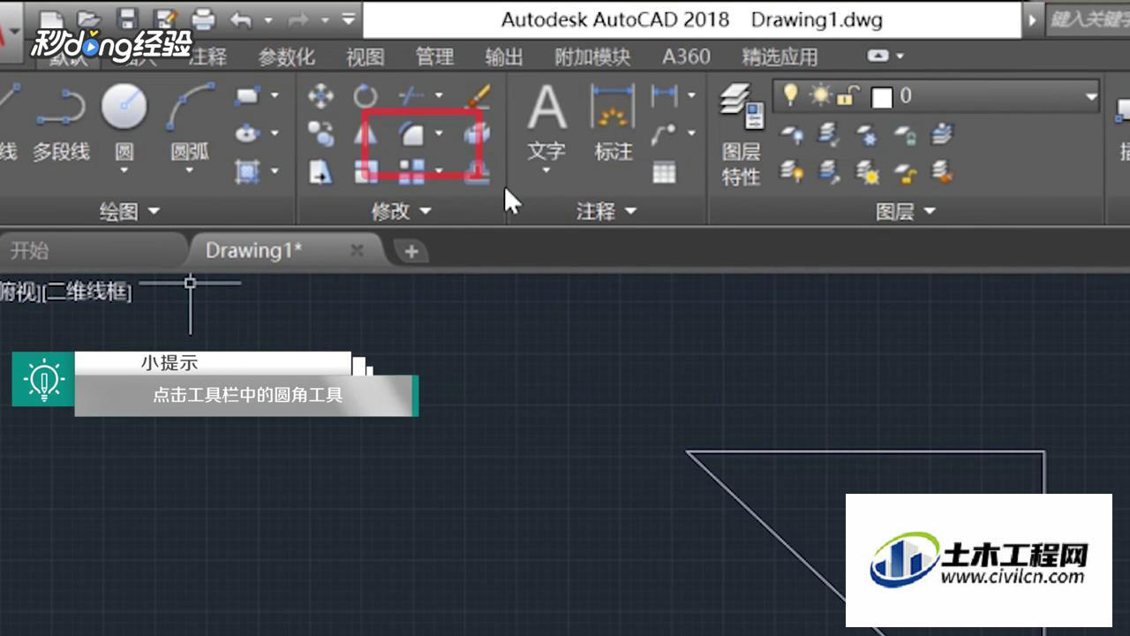Switch to the 视图 ribbon tab
Viewport: 1130px width, 636px height.
click(x=365, y=57)
